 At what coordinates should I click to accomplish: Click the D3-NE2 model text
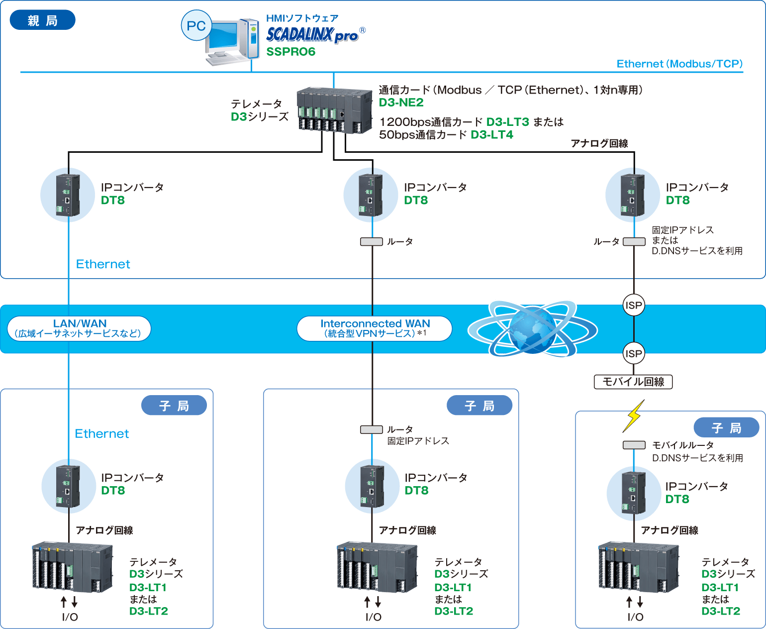401,103
